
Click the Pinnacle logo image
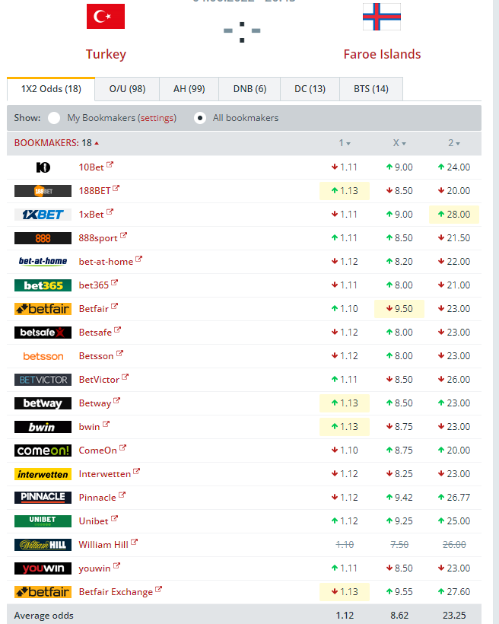tap(43, 498)
